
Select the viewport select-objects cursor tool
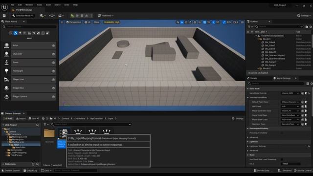click(x=178, y=22)
